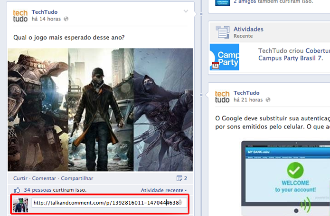Click the 'há 14 horas' timestamp
Viewport: 330px width, 216px height.
coord(47,19)
